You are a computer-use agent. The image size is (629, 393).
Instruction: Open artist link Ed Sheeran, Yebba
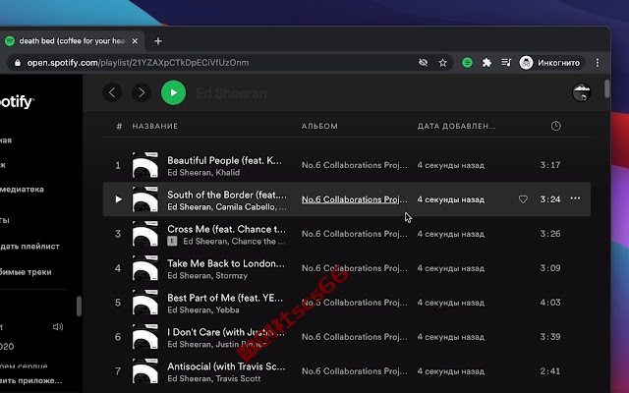(x=203, y=310)
